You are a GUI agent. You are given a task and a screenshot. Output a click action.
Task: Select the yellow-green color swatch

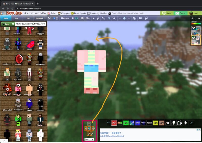tap(156, 123)
